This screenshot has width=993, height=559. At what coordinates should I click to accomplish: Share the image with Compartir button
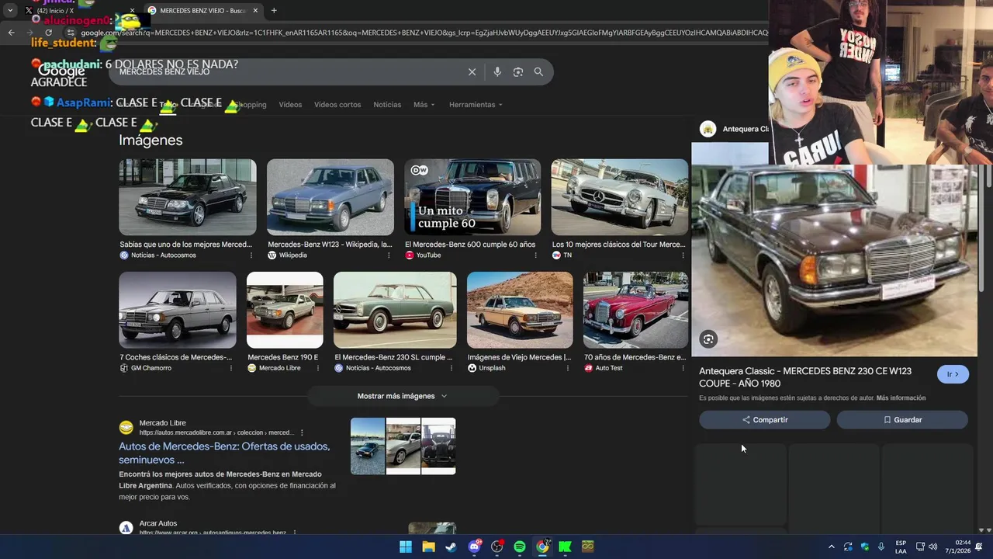click(765, 420)
